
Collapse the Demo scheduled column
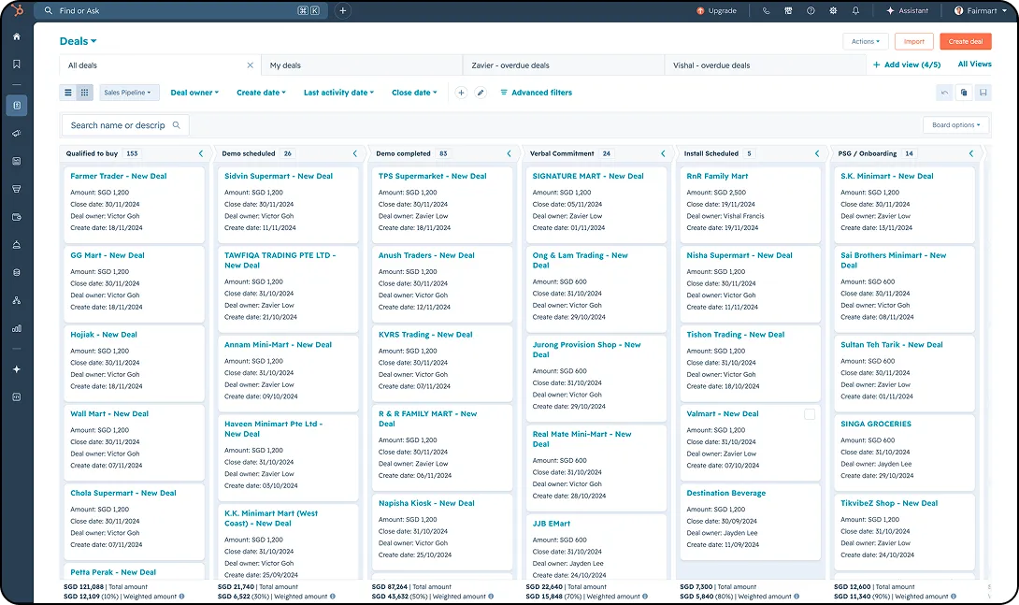coord(355,154)
